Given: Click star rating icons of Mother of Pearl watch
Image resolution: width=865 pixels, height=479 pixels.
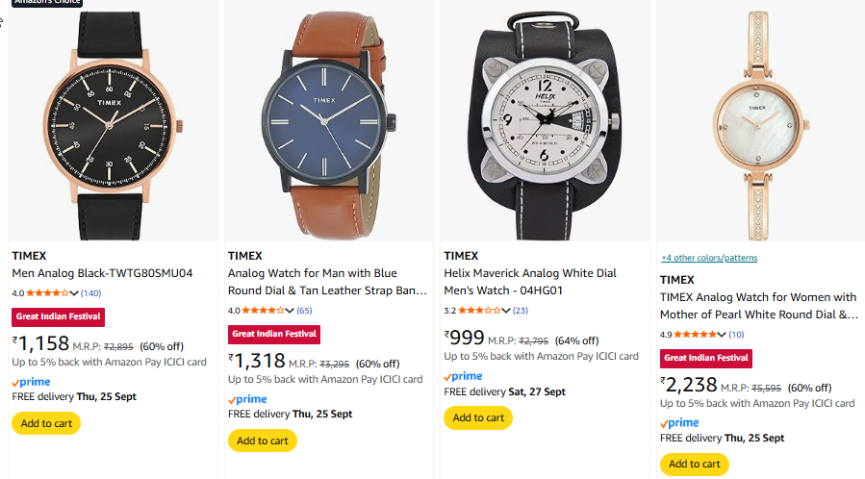Looking at the screenshot, I should coord(700,335).
